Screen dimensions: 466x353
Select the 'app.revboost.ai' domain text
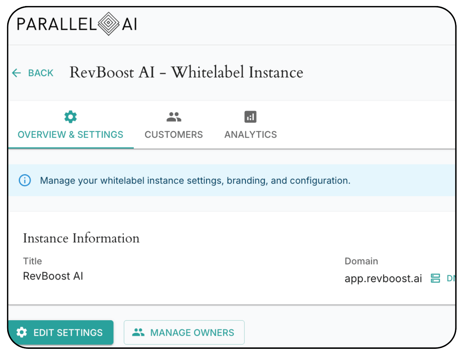[383, 278]
